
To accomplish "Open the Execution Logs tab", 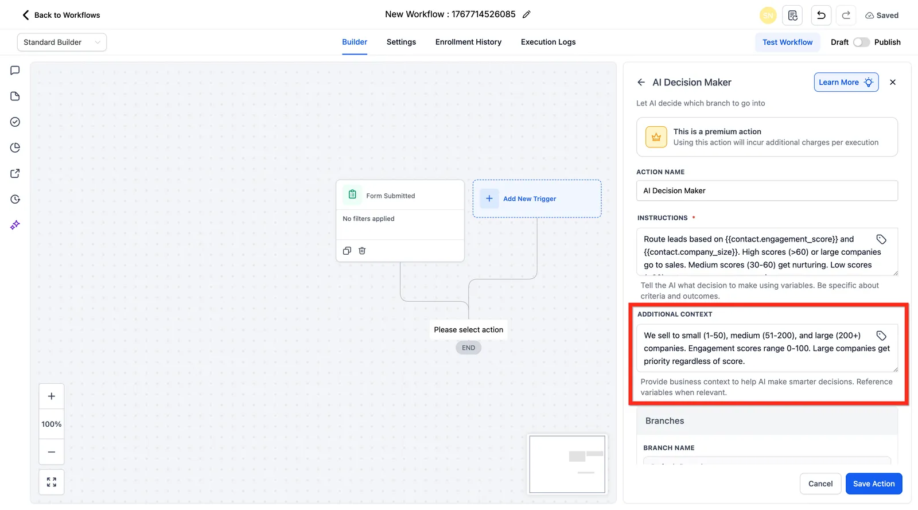I will 548,42.
